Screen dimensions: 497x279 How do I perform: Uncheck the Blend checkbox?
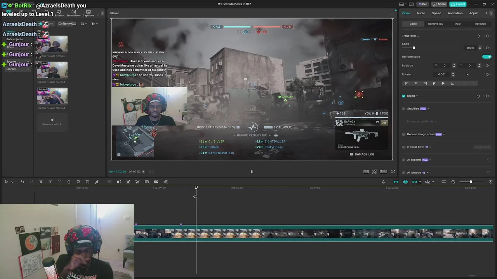(x=403, y=96)
